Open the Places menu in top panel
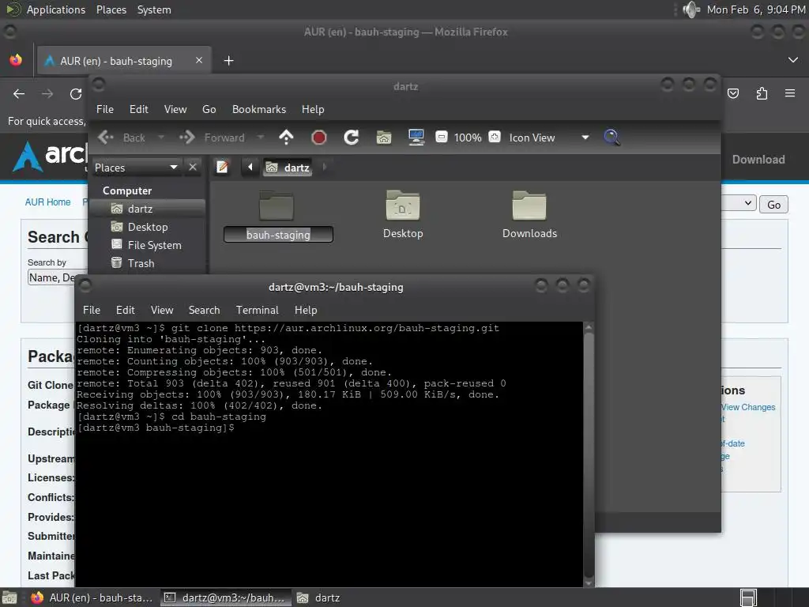This screenshot has width=809, height=607. [111, 9]
